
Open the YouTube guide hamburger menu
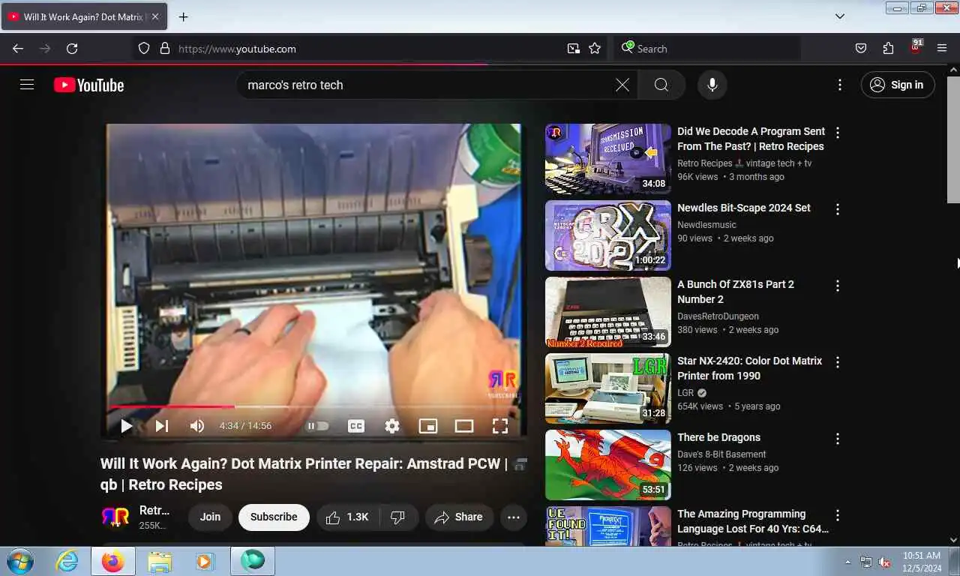[27, 85]
